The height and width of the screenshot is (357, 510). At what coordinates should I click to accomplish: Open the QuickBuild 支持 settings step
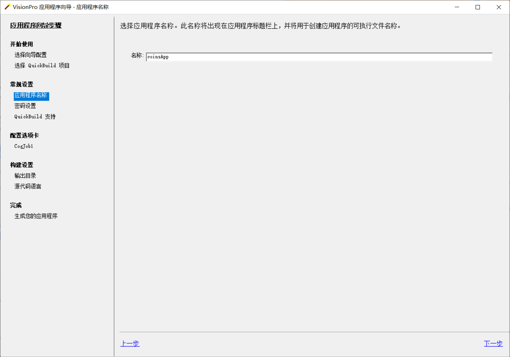click(x=34, y=116)
